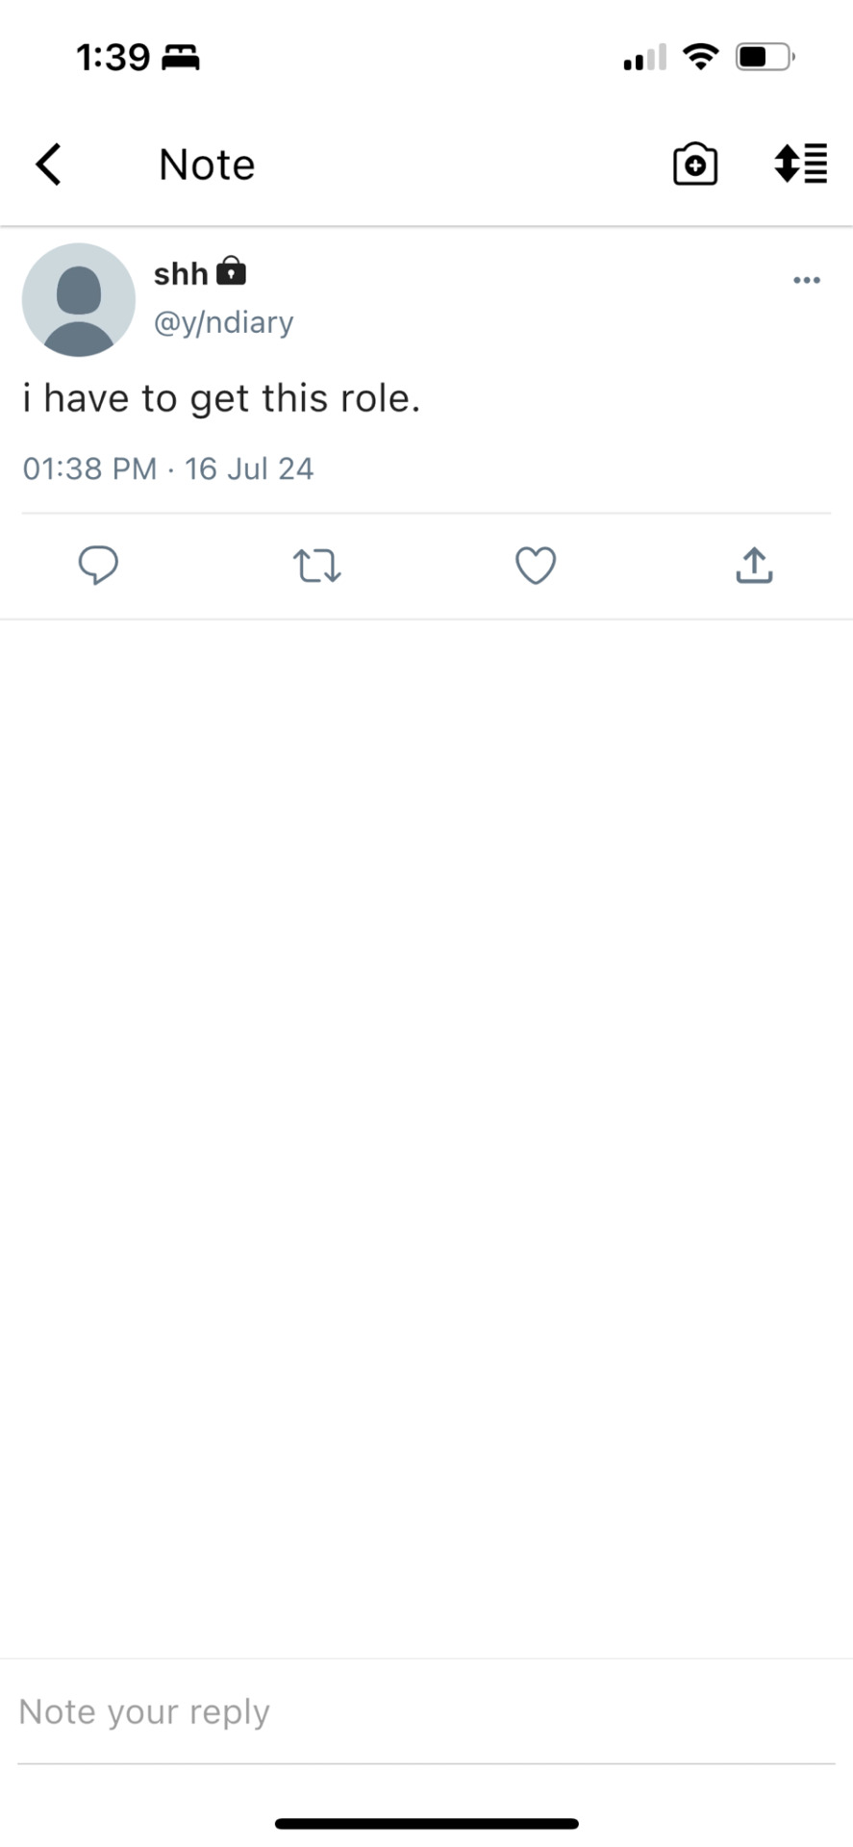Viewport: 853px width, 1847px height.
Task: Open the three-dot more options menu
Action: coord(806,280)
